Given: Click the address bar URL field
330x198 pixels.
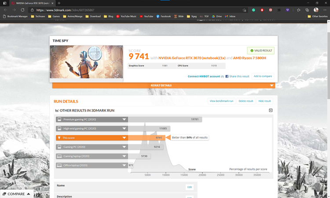Looking at the screenshot, I should (x=138, y=10).
